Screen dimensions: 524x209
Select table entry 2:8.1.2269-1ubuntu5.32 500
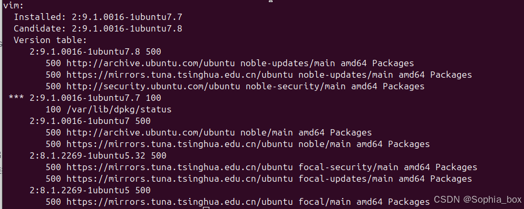click(98, 156)
